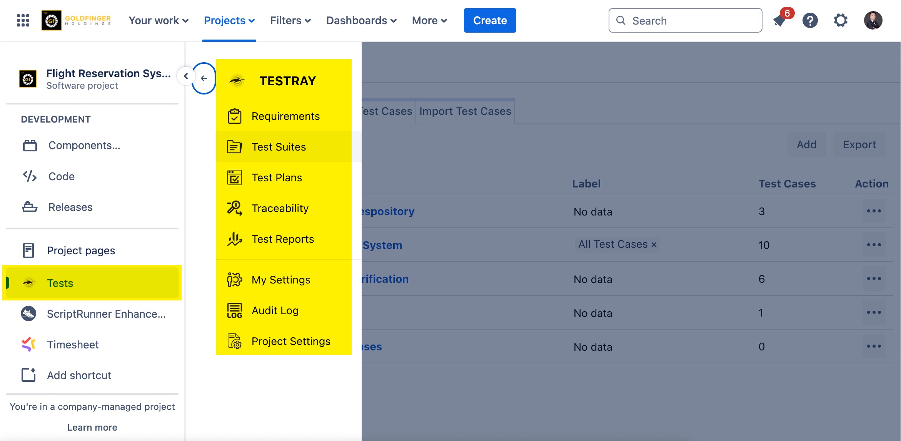Expand the Filters dropdown
This screenshot has height=441, width=901.
click(x=290, y=20)
